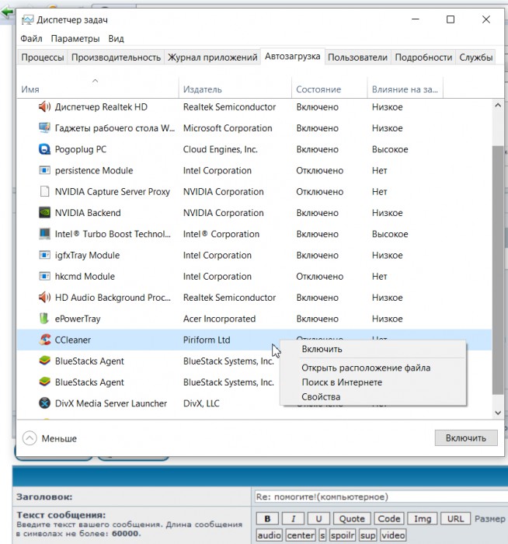Screen dimensions: 508x544
Task: Switch to the Пользователи tab
Action: click(357, 58)
